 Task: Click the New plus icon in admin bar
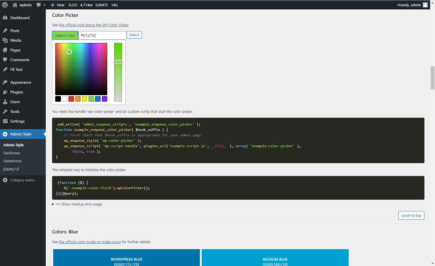tap(53, 5)
